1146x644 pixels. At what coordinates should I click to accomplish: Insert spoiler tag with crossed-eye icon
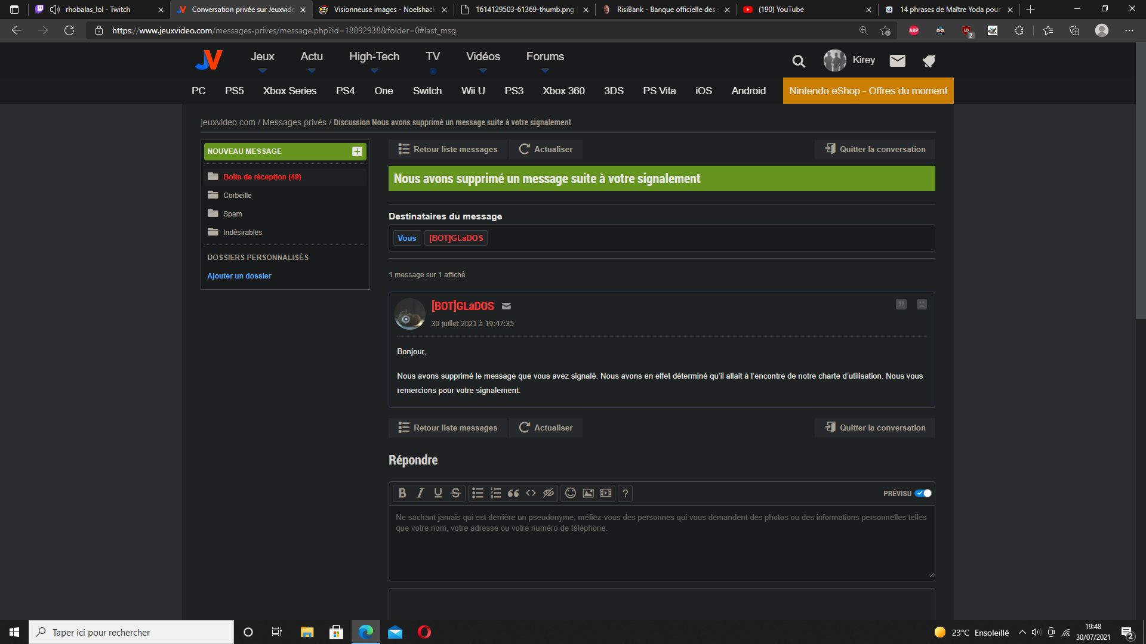(549, 493)
